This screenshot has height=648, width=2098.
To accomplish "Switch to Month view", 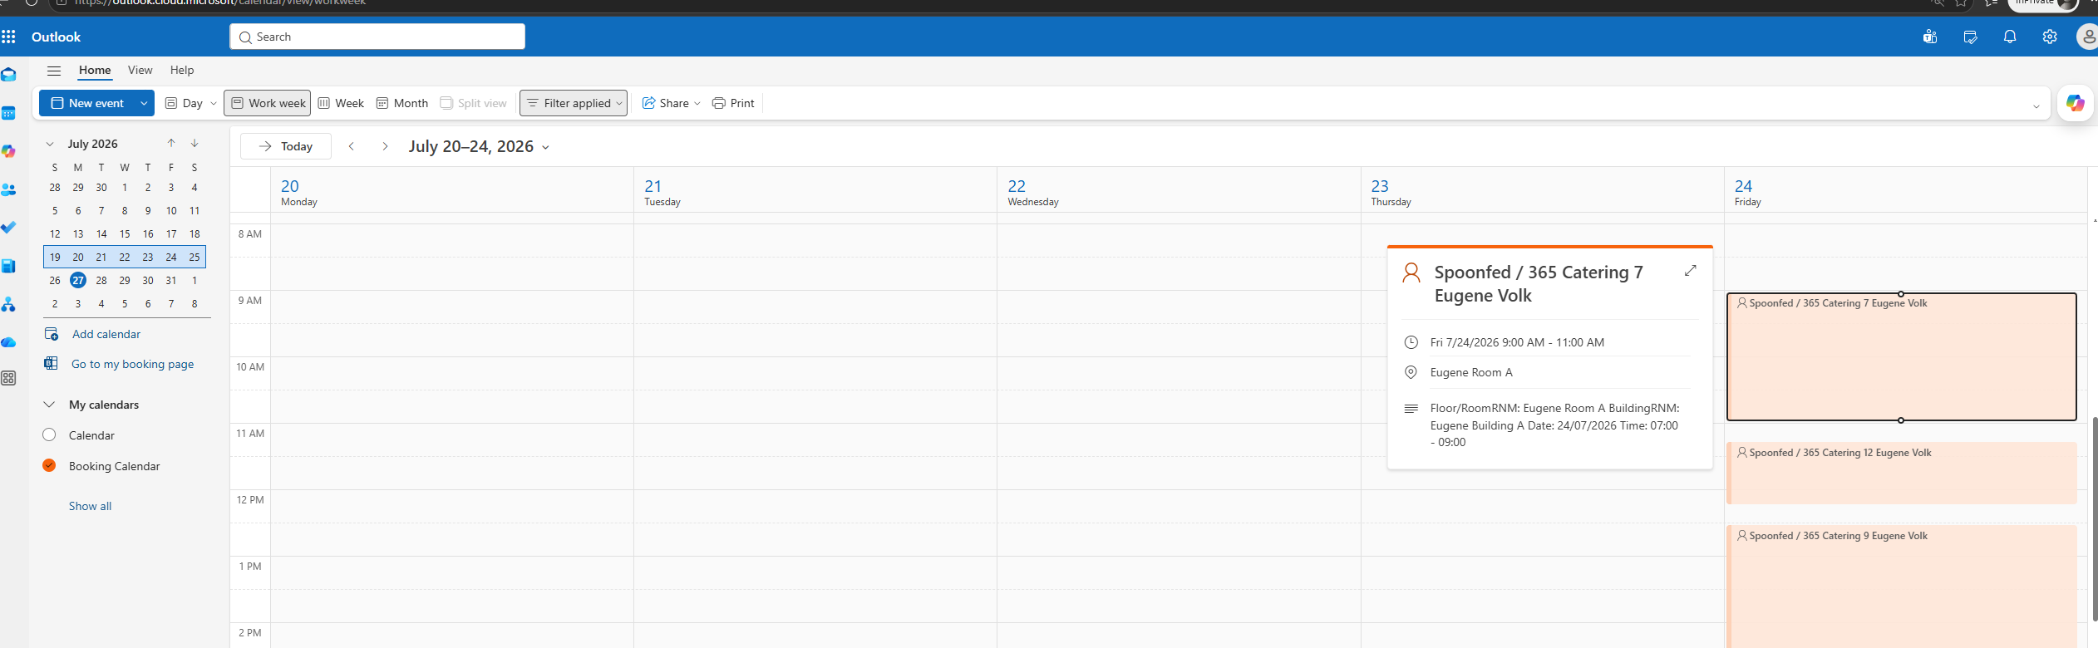I will click(x=402, y=103).
